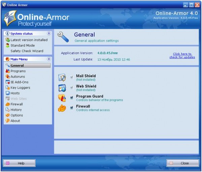Click the History icon in sidebar
Image resolution: width=202 pixels, height=172 pixels.
(x=8, y=110)
